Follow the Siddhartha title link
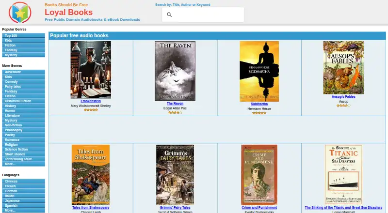The image size is (388, 213). (259, 104)
